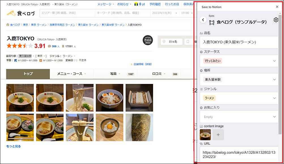This screenshot has height=164, width=284.
Task: Click the lunch budget icon
Action: coord(41,61)
